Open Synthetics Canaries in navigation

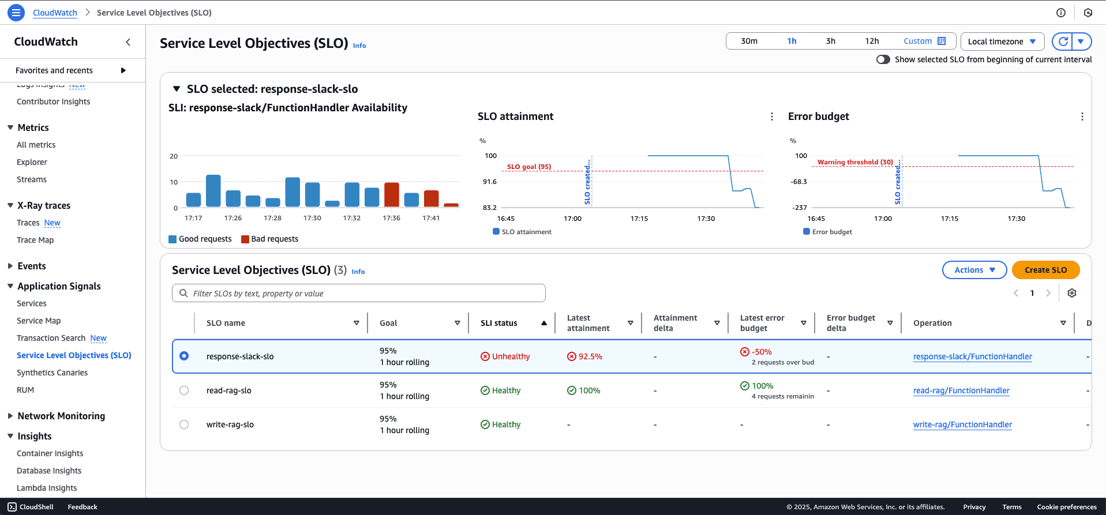pos(52,373)
